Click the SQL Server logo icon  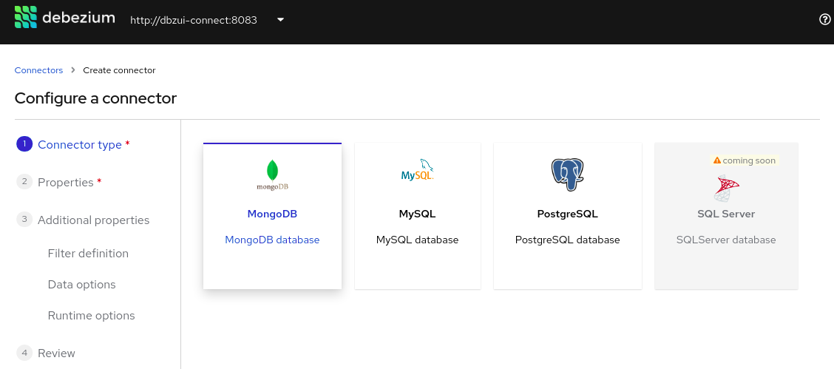(x=725, y=188)
